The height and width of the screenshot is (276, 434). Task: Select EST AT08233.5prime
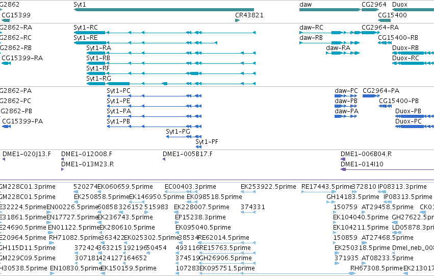[x=364, y=263]
